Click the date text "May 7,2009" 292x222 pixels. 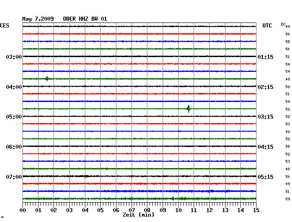[x=38, y=19]
